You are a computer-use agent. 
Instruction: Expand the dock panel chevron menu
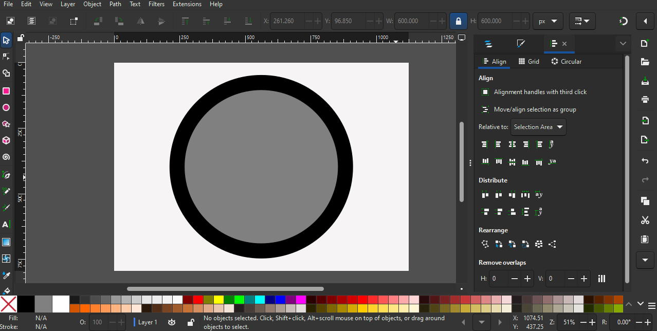(623, 44)
